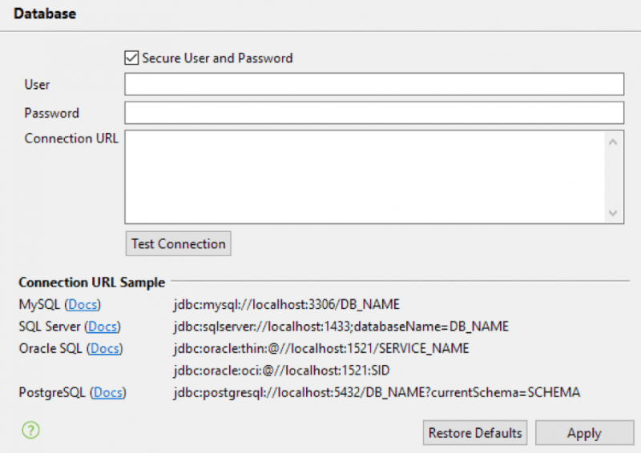Open the PostgreSQL Docs link
The width and height of the screenshot is (641, 453).
pos(108,392)
